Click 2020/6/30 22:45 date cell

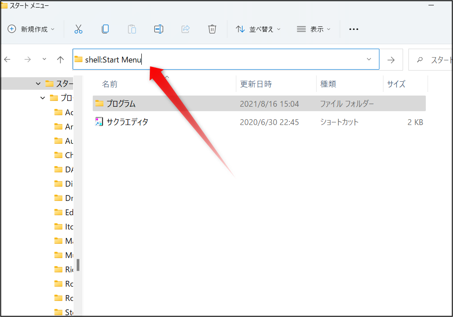[269, 122]
